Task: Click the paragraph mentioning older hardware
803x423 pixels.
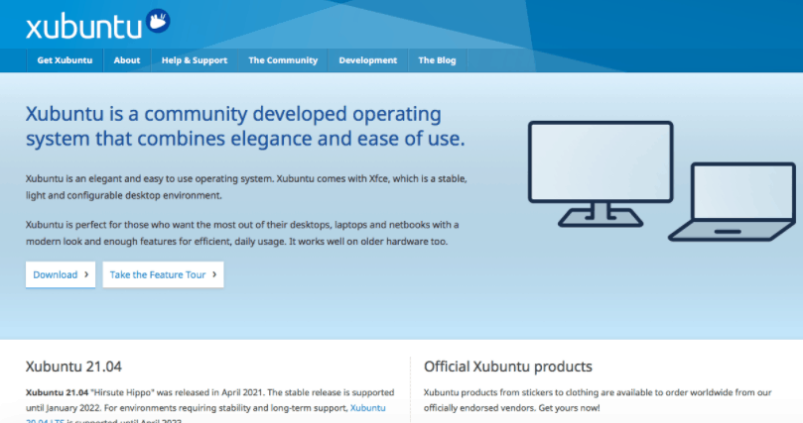Action: [x=242, y=233]
